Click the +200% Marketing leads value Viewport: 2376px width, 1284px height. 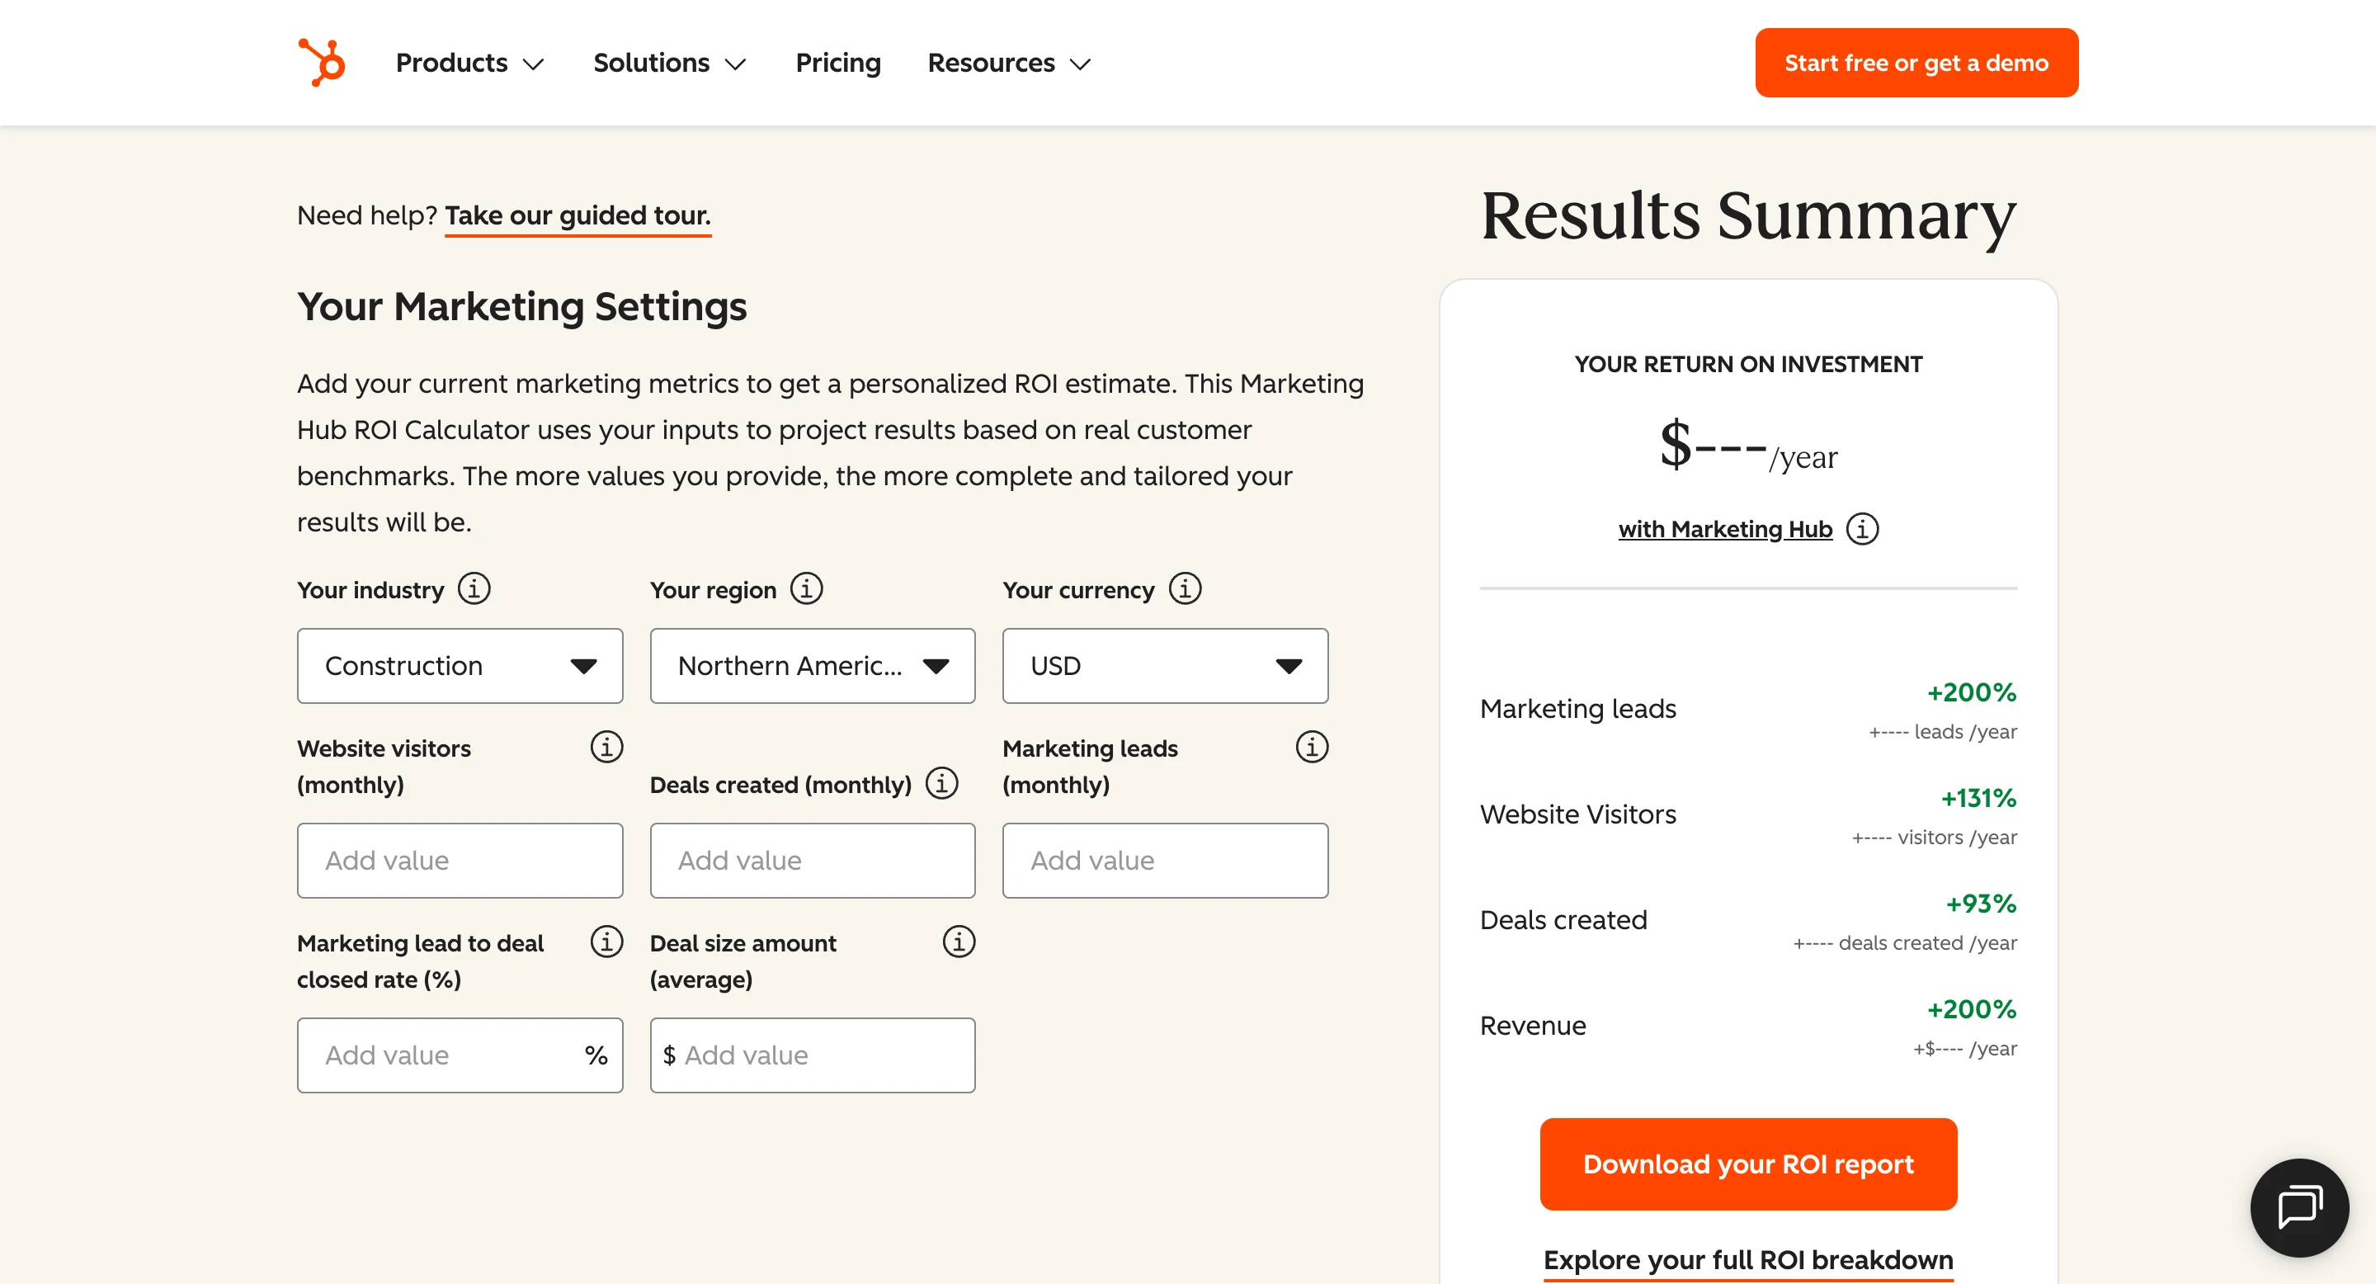pos(1970,692)
